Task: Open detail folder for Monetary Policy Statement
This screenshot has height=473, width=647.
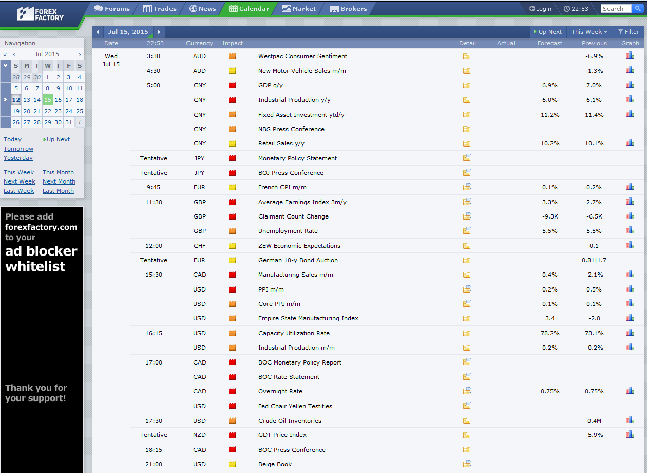Action: [467, 158]
